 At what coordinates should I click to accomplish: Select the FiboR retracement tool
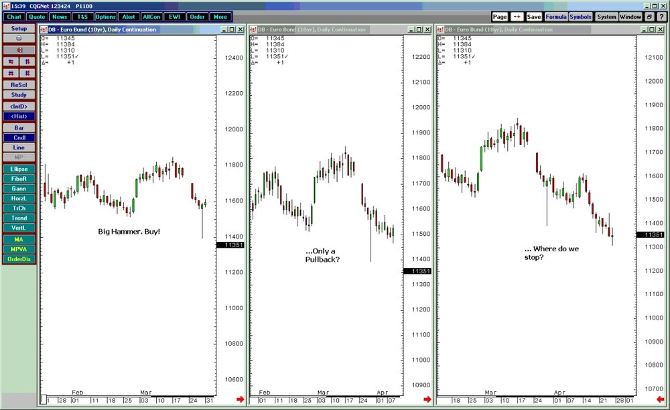click(19, 178)
